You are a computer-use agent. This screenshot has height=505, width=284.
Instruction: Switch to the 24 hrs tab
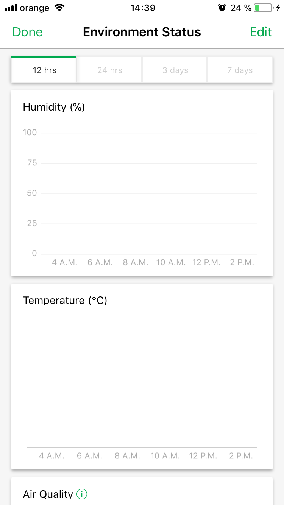(x=110, y=70)
